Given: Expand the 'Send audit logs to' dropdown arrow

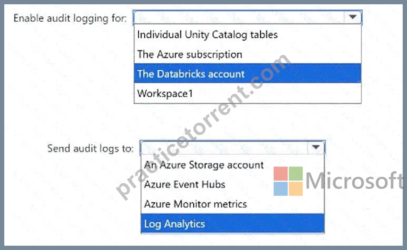Looking at the screenshot, I should [316, 147].
